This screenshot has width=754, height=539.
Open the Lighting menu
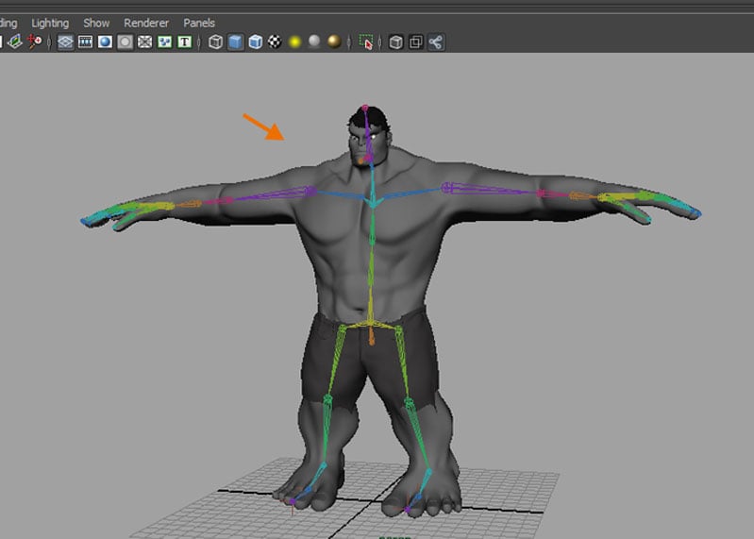(50, 23)
